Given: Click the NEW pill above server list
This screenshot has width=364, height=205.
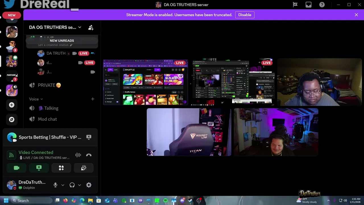Looking at the screenshot, I should click(12, 15).
